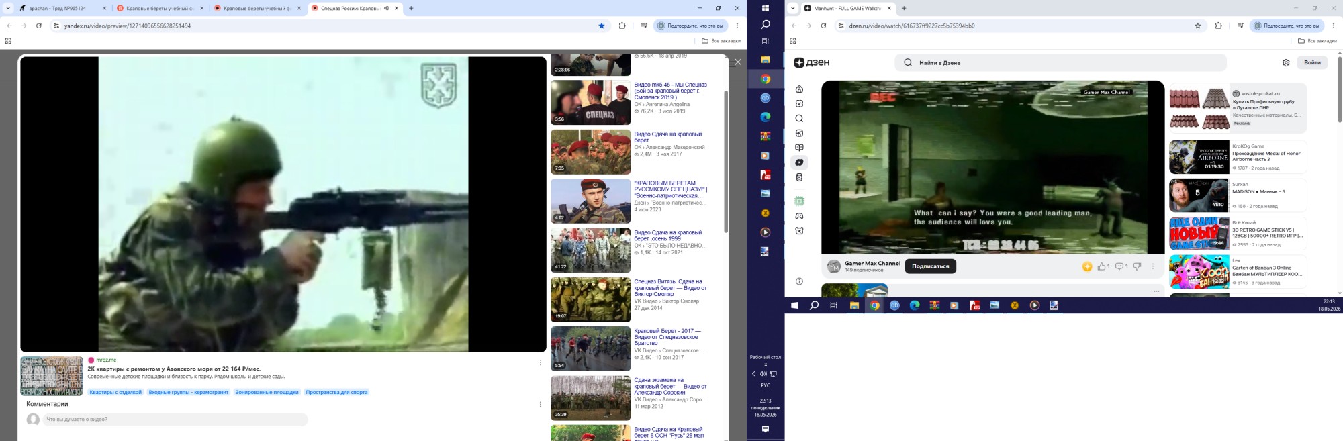This screenshot has width=1343, height=441.
Task: Select Спецназ России: Краповы tab
Action: 356,8
